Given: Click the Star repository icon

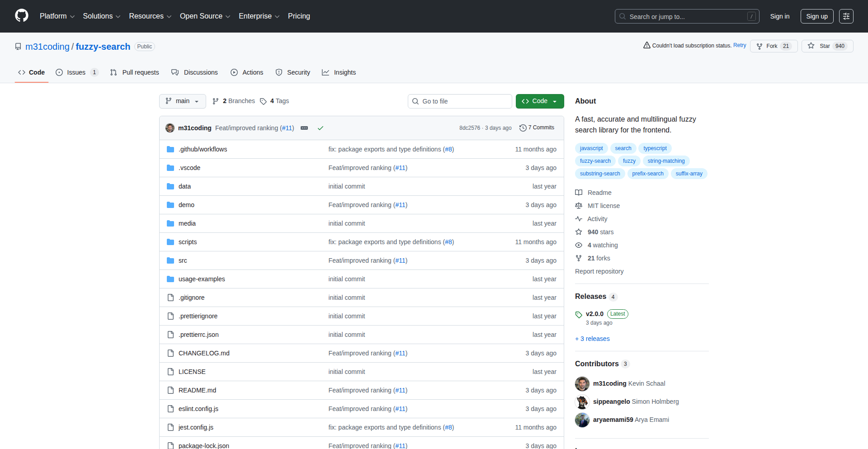Looking at the screenshot, I should click(x=811, y=46).
